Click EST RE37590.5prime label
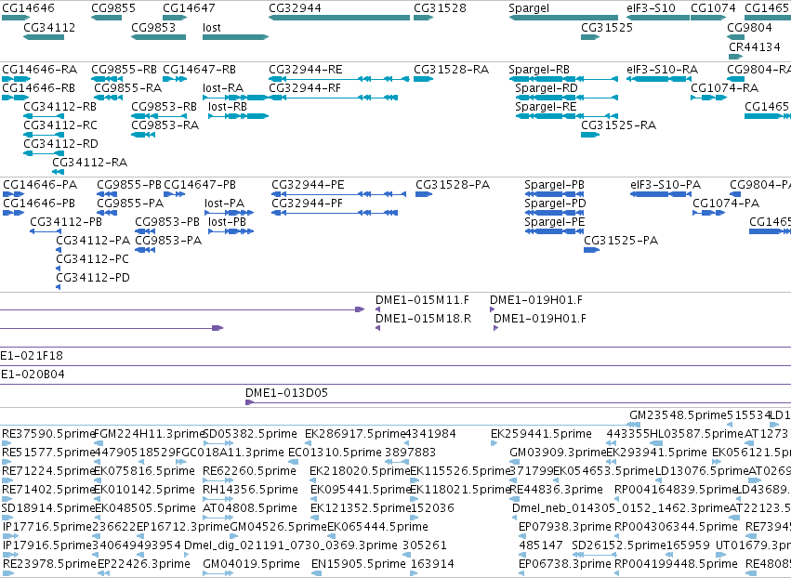This screenshot has width=791, height=578. 48,434
